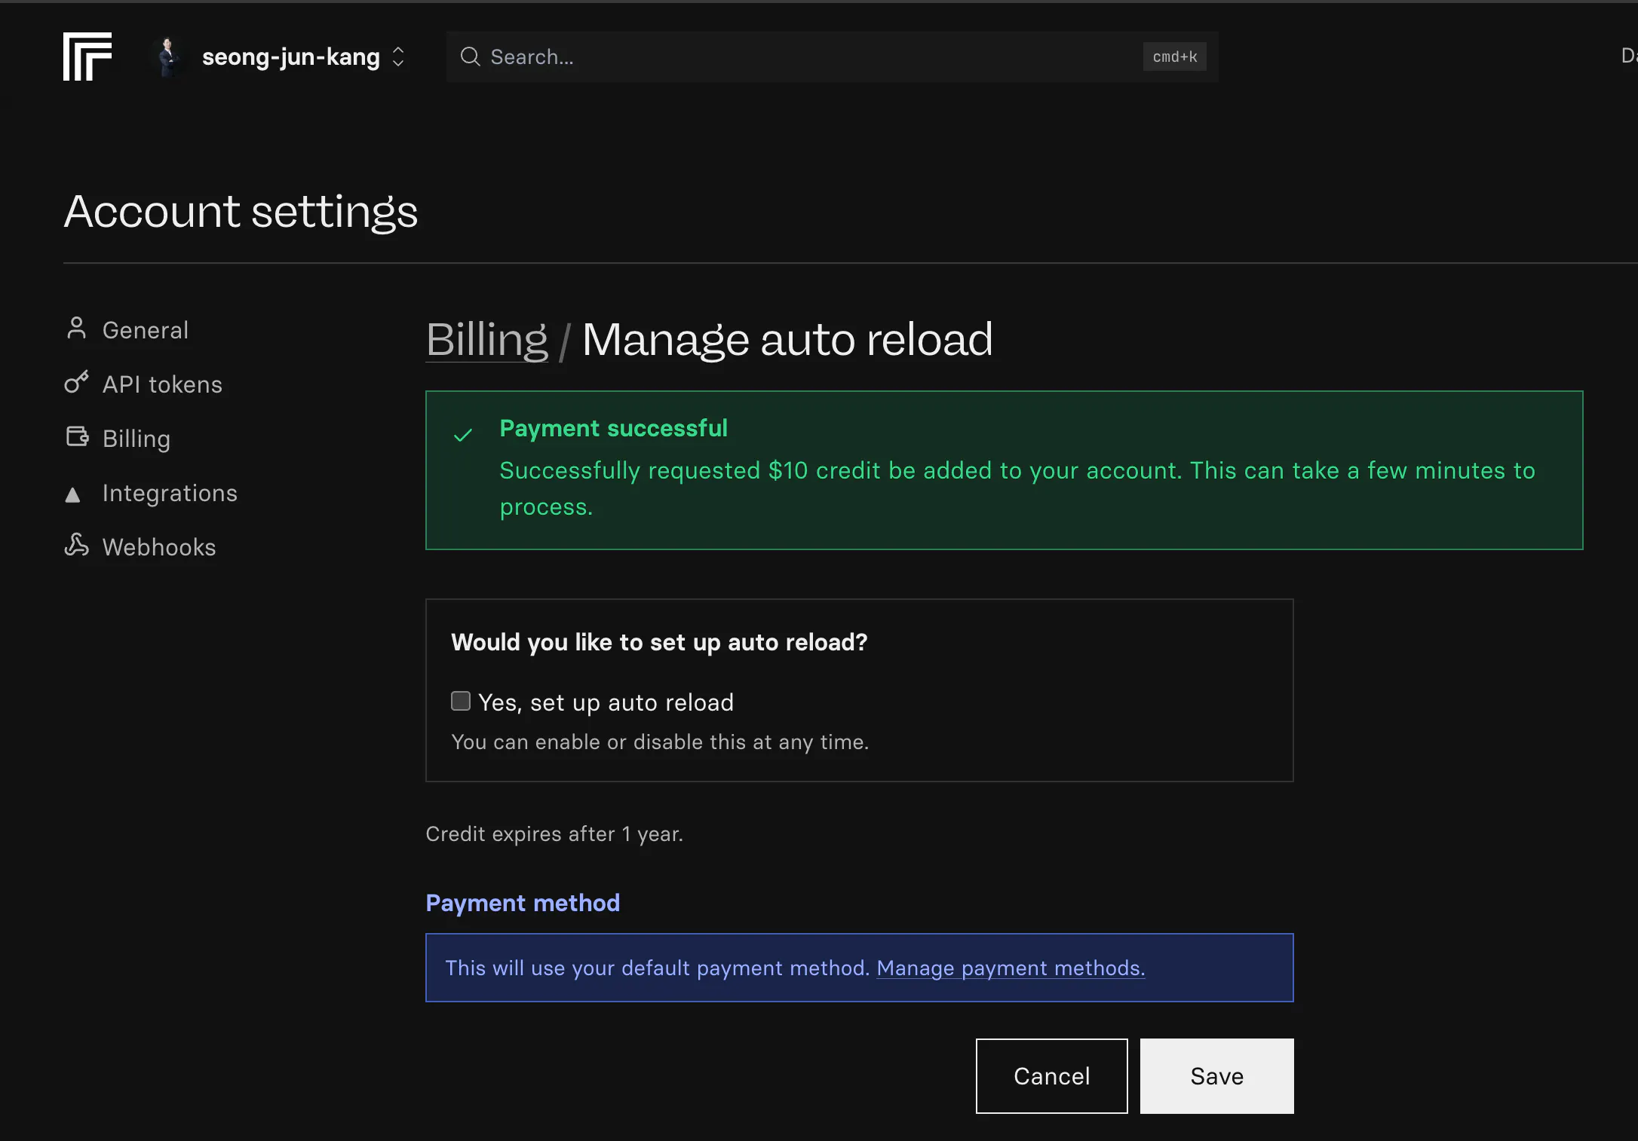Click the search magnifier icon
1638x1141 pixels.
point(470,57)
